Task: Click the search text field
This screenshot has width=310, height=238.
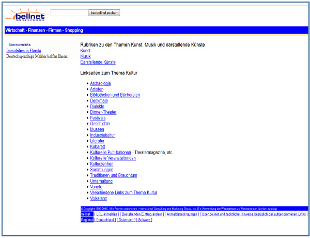Action: pos(69,12)
